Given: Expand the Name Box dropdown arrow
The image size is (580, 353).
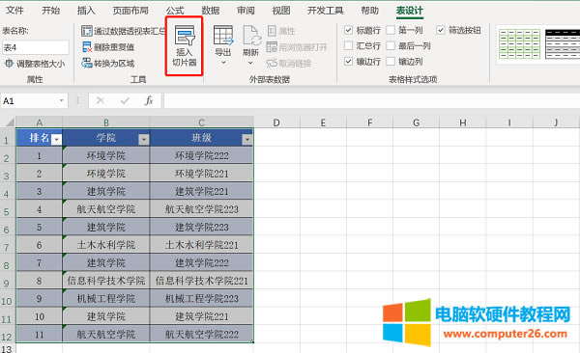Looking at the screenshot, I should tap(62, 100).
